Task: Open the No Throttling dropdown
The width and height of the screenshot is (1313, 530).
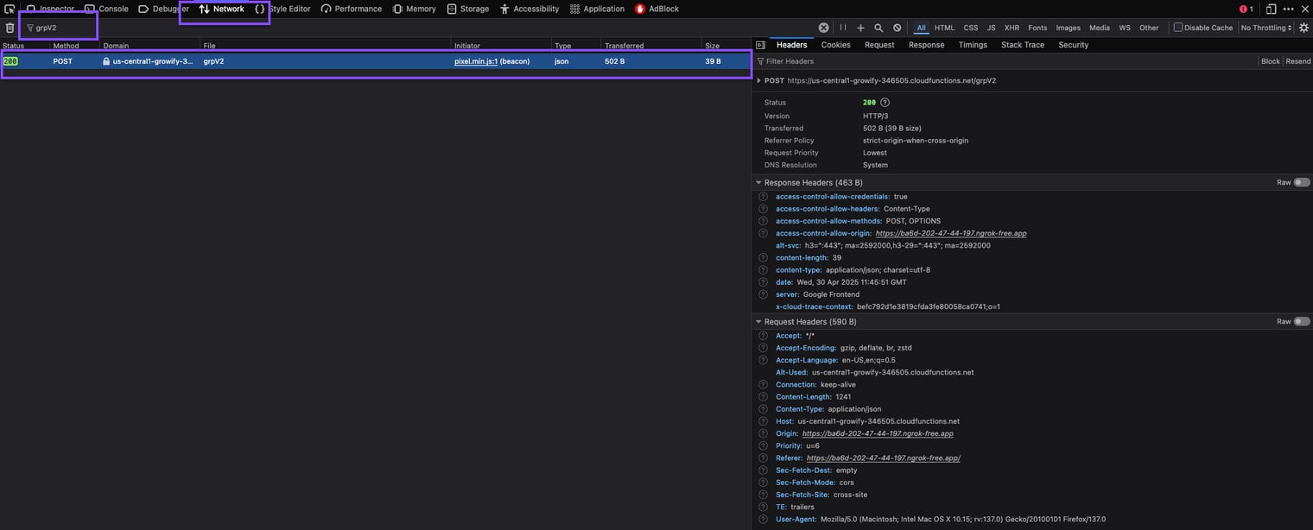Action: click(x=1265, y=28)
